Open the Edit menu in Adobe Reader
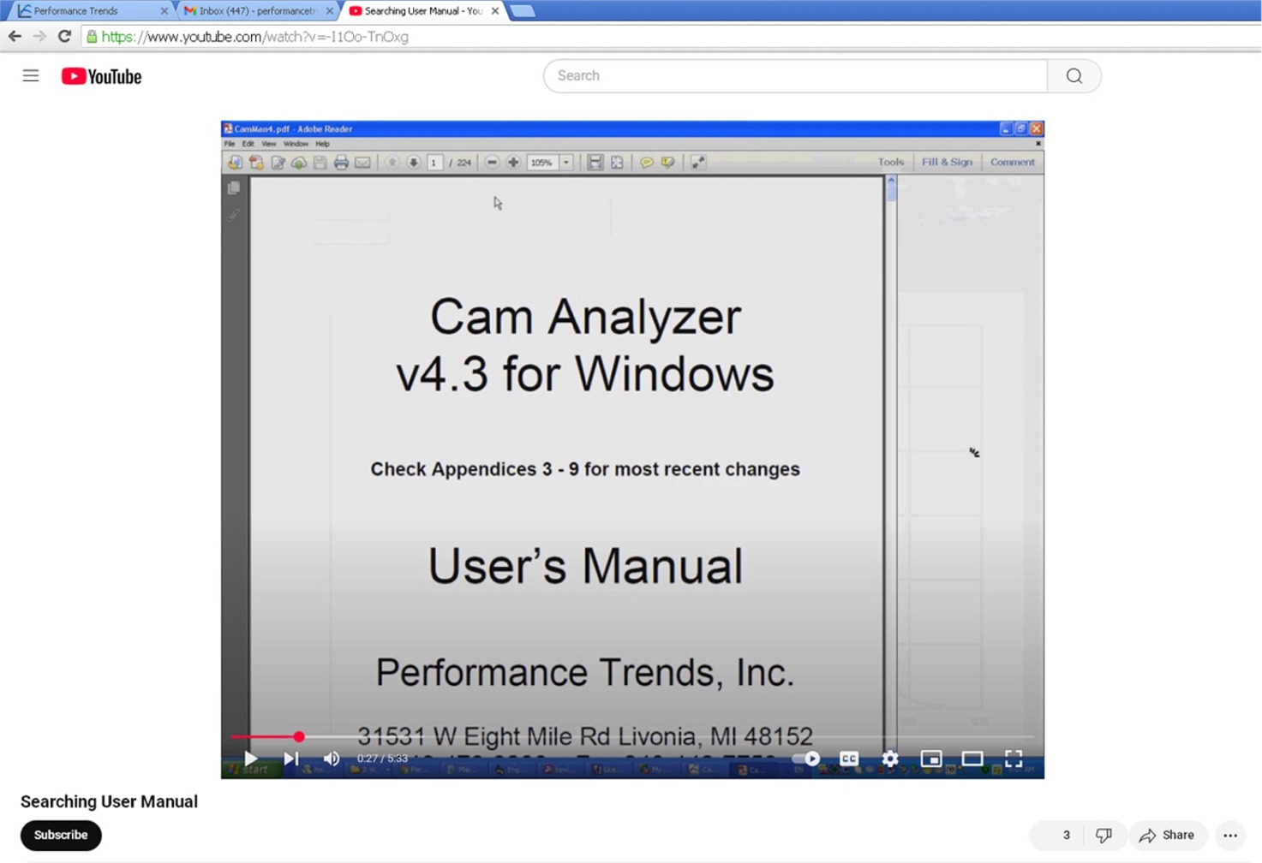This screenshot has width=1262, height=863. 248,144
